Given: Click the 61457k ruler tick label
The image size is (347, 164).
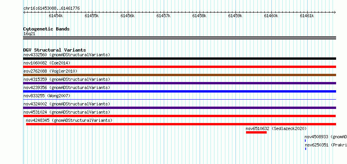Looking at the screenshot, I should point(163,16).
